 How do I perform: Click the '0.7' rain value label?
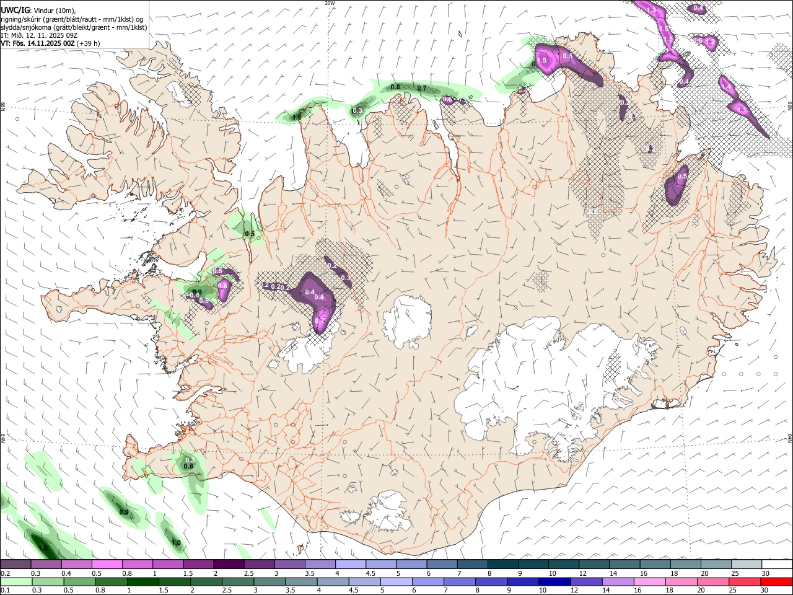[x=422, y=89]
